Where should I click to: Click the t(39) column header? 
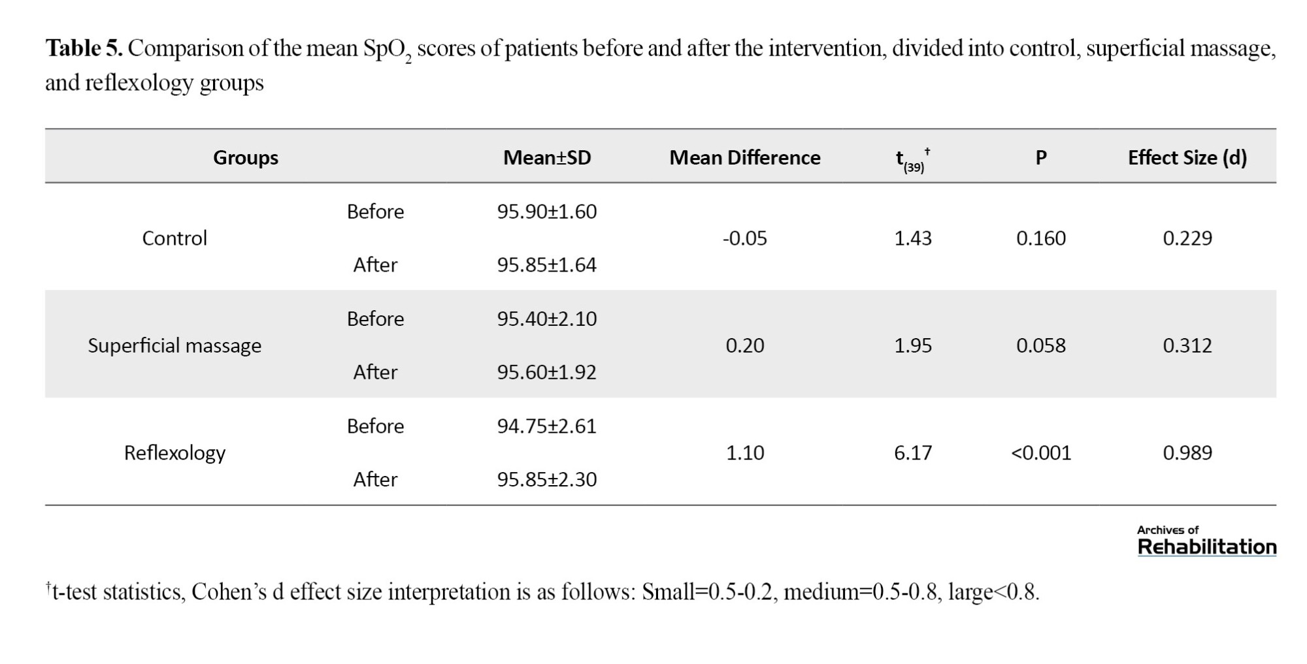(912, 159)
